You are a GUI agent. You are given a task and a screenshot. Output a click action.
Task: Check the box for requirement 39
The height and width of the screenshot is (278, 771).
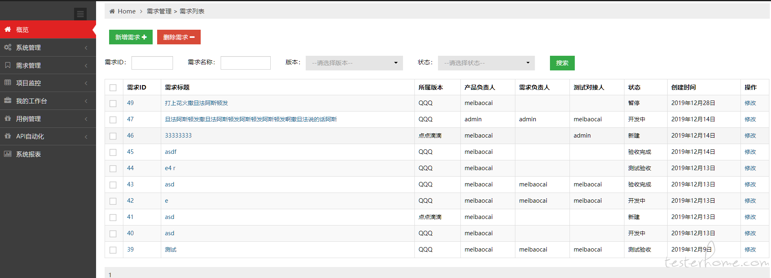(113, 250)
